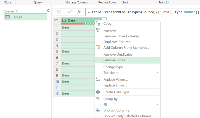The height and width of the screenshot is (118, 200).
Task: Choose Remove from the context menu
Action: (x=127, y=30)
